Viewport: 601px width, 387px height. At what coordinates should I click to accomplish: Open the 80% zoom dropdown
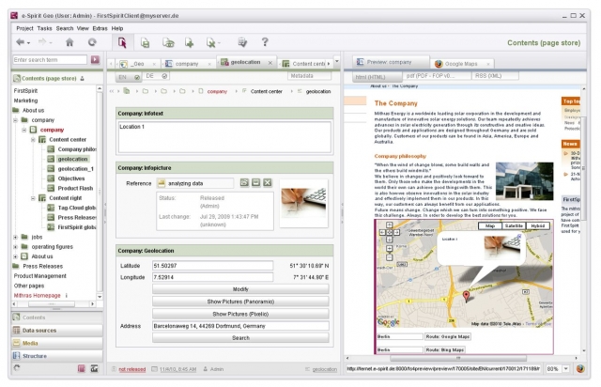[556, 368]
